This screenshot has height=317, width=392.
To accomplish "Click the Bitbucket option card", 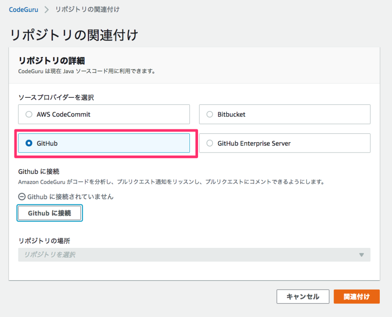I will click(284, 114).
